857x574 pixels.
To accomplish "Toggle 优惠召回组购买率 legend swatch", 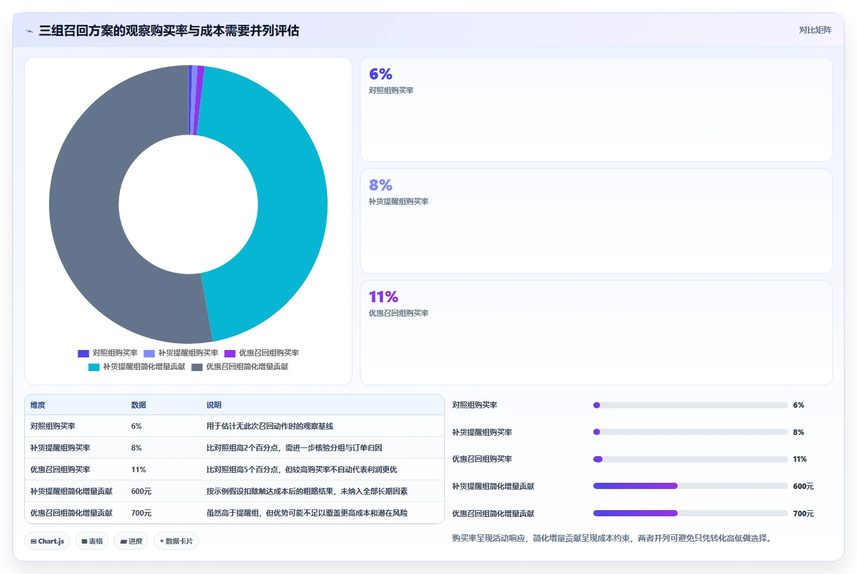I will click(x=230, y=353).
